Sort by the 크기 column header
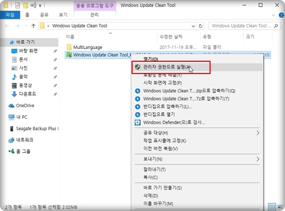 (250, 37)
